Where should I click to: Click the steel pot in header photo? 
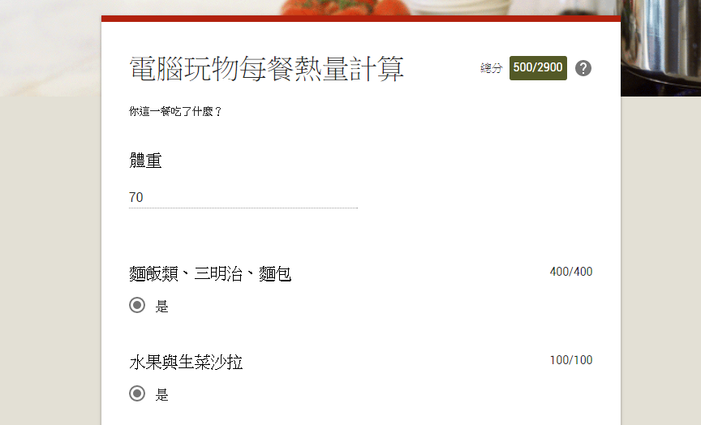click(x=660, y=45)
